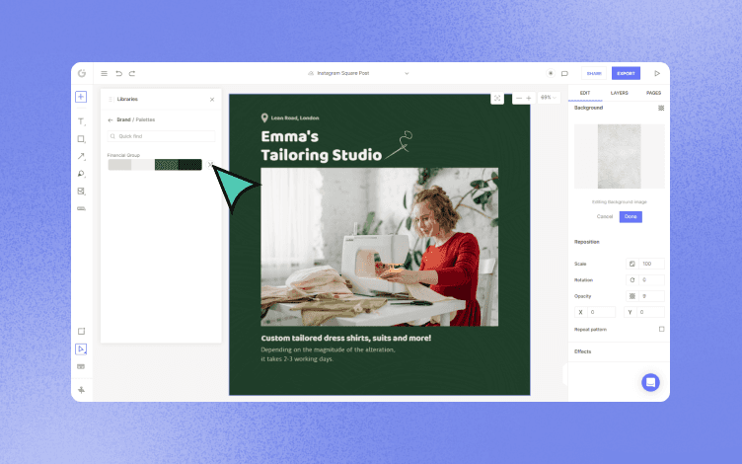This screenshot has width=742, height=464.
Task: Open the comments speech bubble icon
Action: (564, 73)
